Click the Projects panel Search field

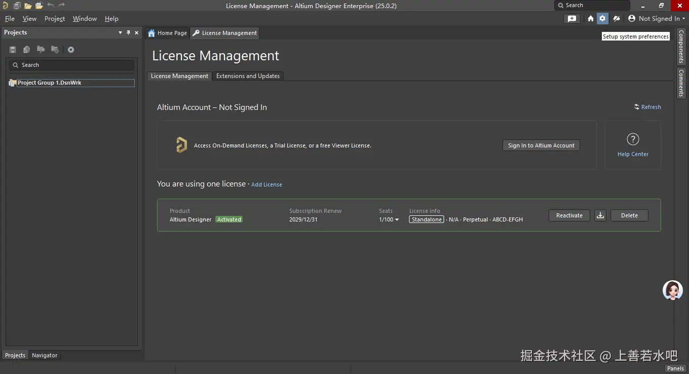(x=71, y=65)
